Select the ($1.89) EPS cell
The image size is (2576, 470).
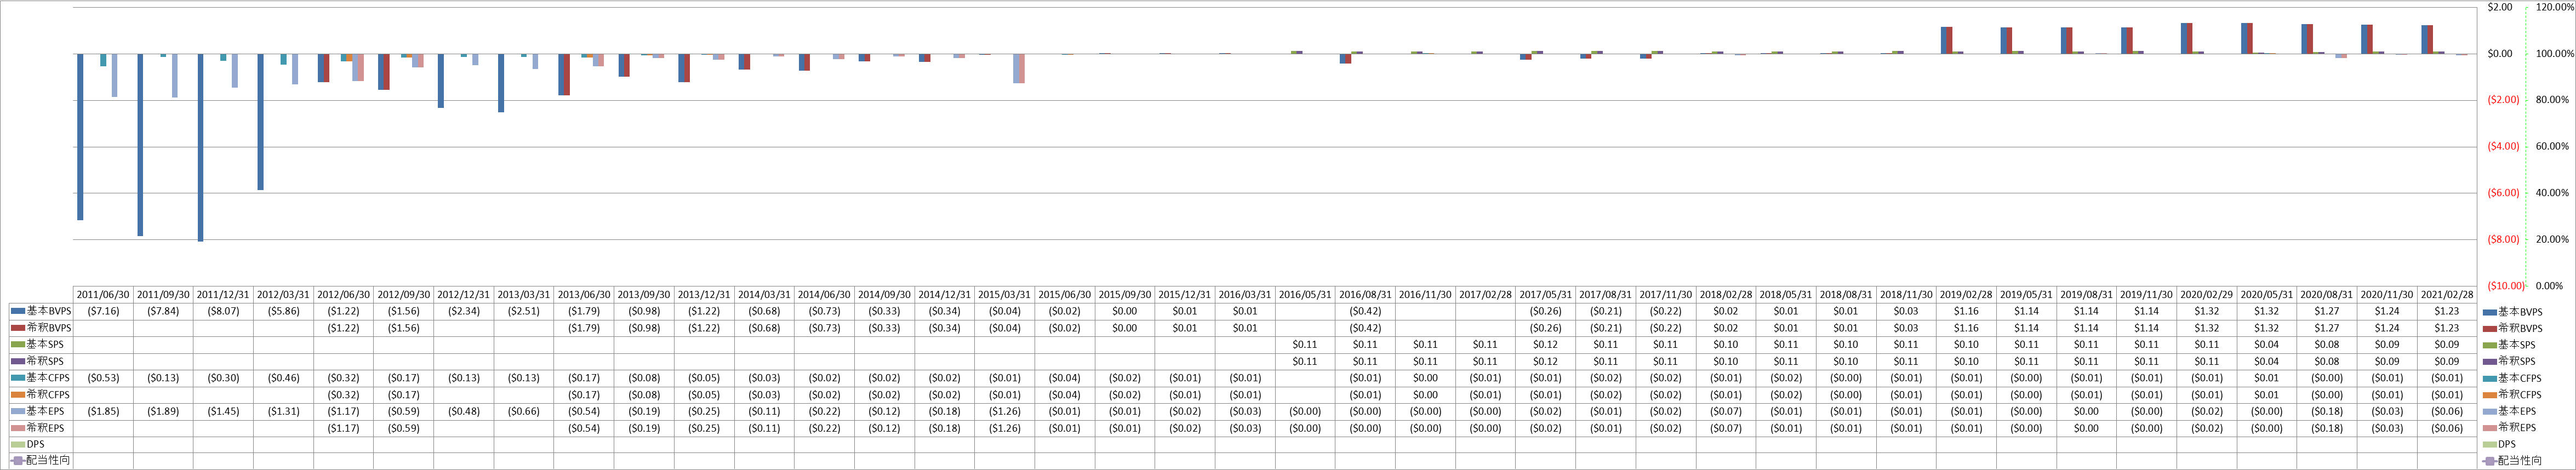[164, 412]
